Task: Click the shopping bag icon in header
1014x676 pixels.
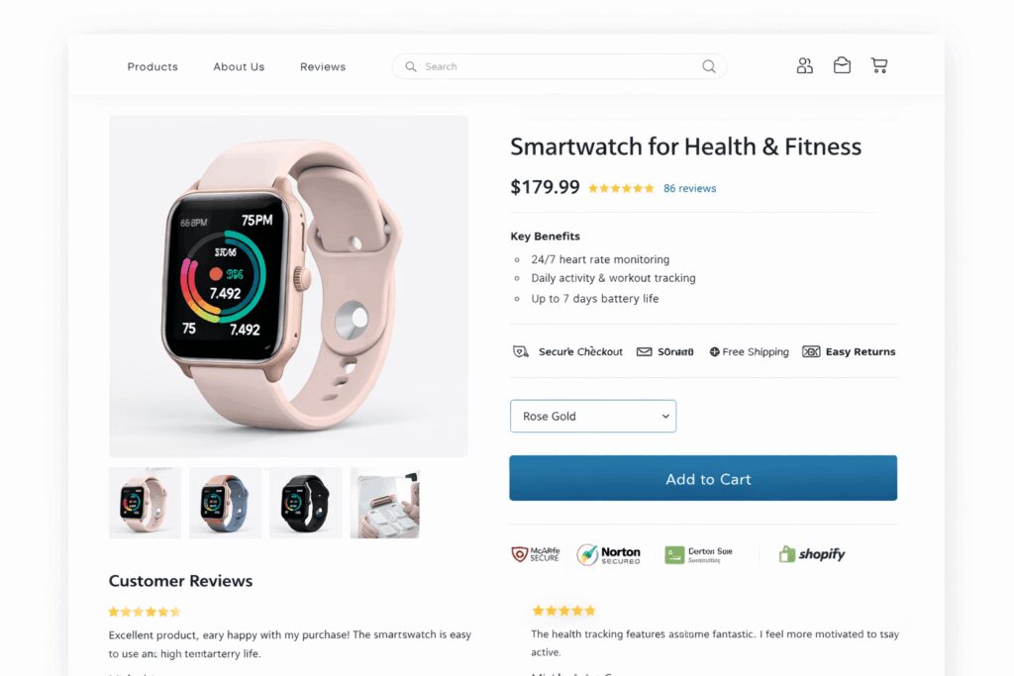Action: pos(842,65)
